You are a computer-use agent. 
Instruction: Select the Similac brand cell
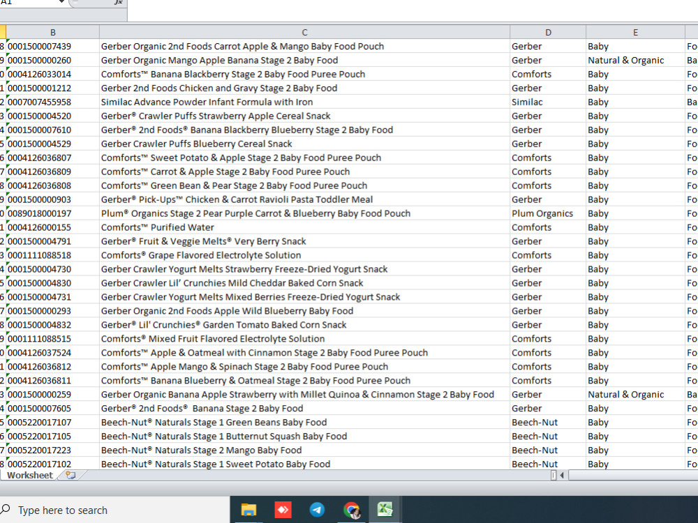548,102
